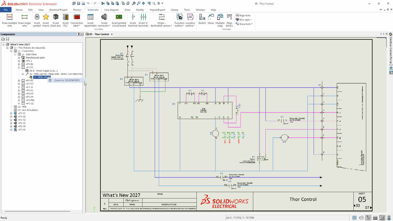393x221 pixels.
Task: Launch the Insert PLC command
Action: click(x=65, y=20)
